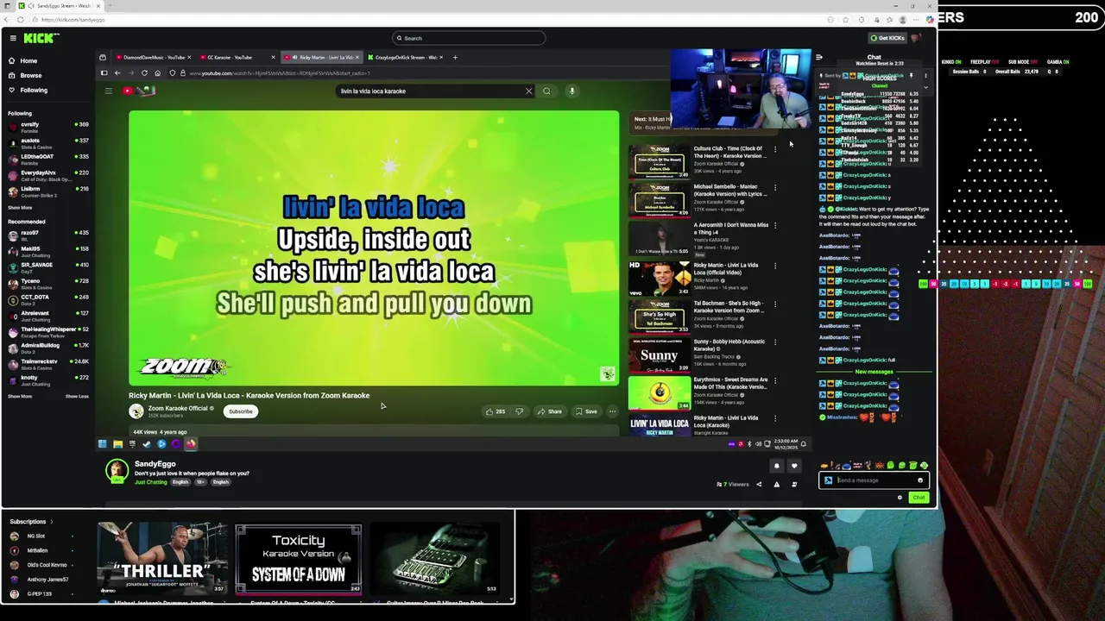
Task: Click the YouTube logo
Action: coord(138,91)
